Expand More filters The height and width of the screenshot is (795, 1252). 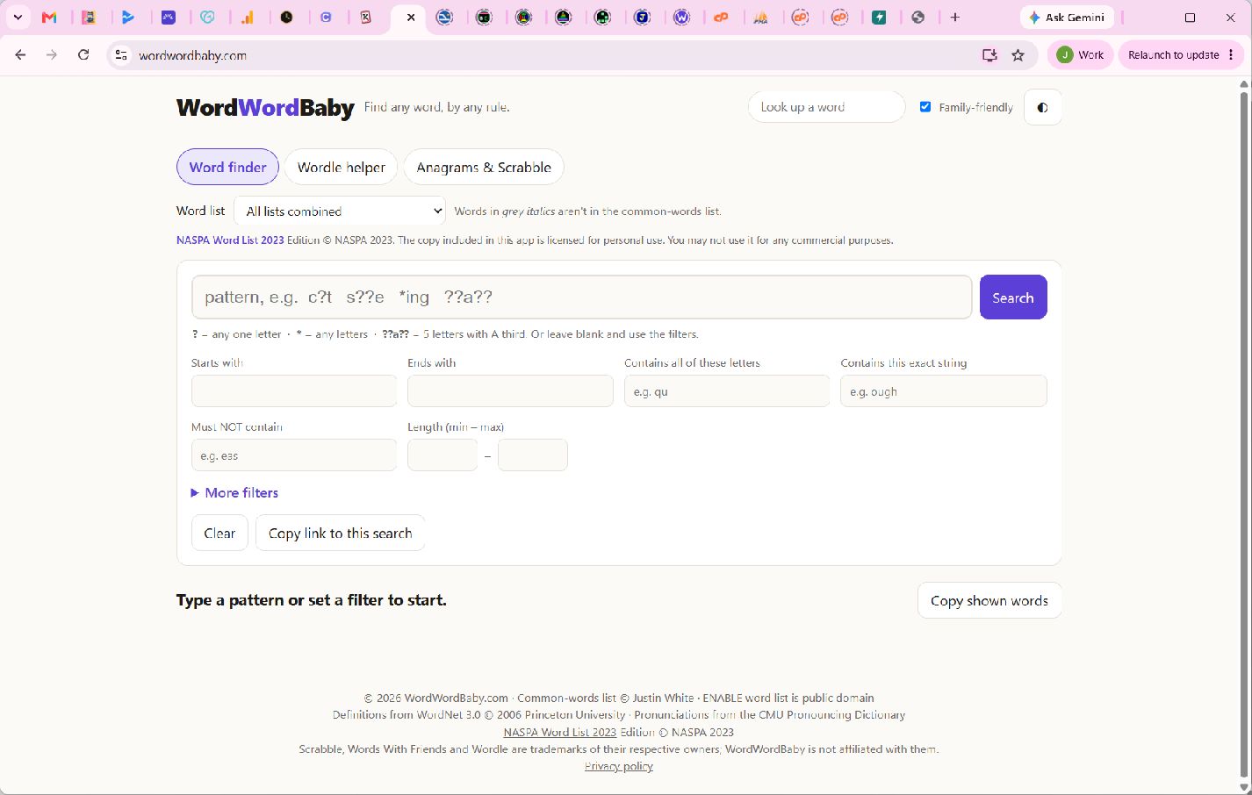(234, 493)
